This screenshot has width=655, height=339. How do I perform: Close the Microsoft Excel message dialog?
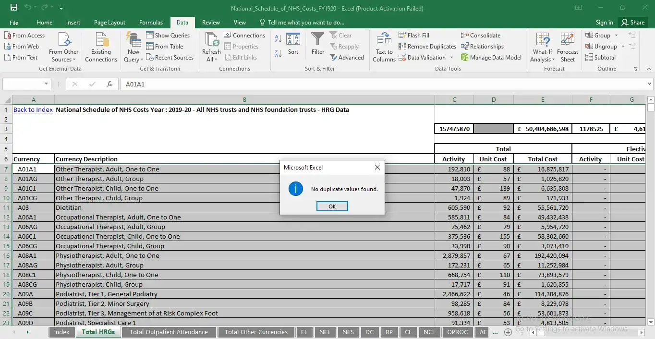377,167
